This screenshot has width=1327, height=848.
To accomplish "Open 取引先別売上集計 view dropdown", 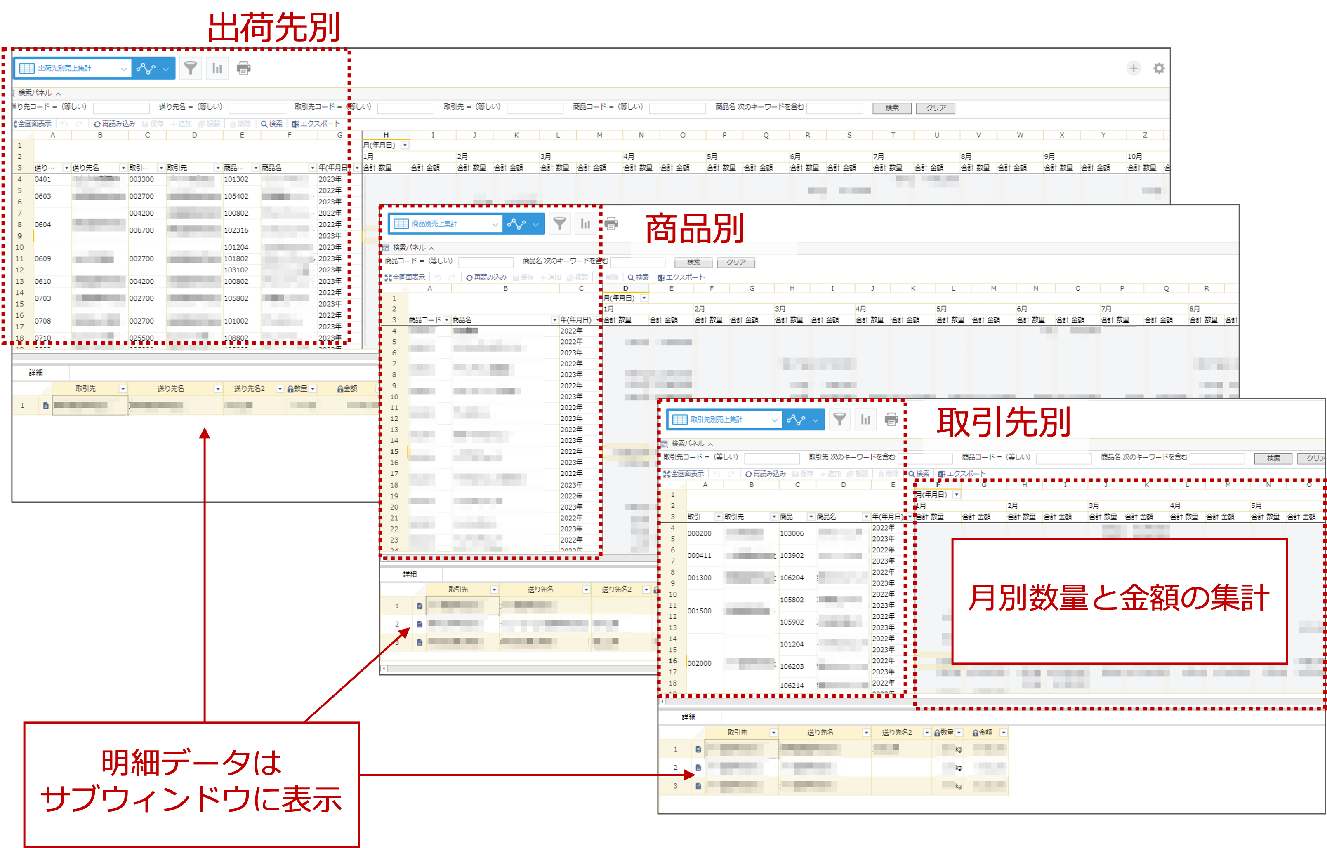I will click(774, 420).
